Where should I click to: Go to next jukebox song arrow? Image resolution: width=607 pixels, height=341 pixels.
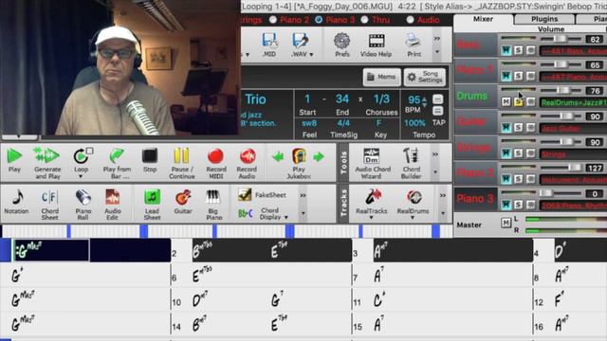pos(319,156)
